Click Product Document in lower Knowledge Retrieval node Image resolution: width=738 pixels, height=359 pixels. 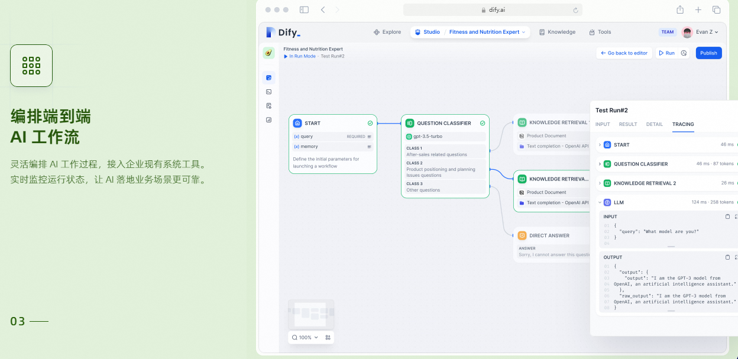tap(546, 192)
